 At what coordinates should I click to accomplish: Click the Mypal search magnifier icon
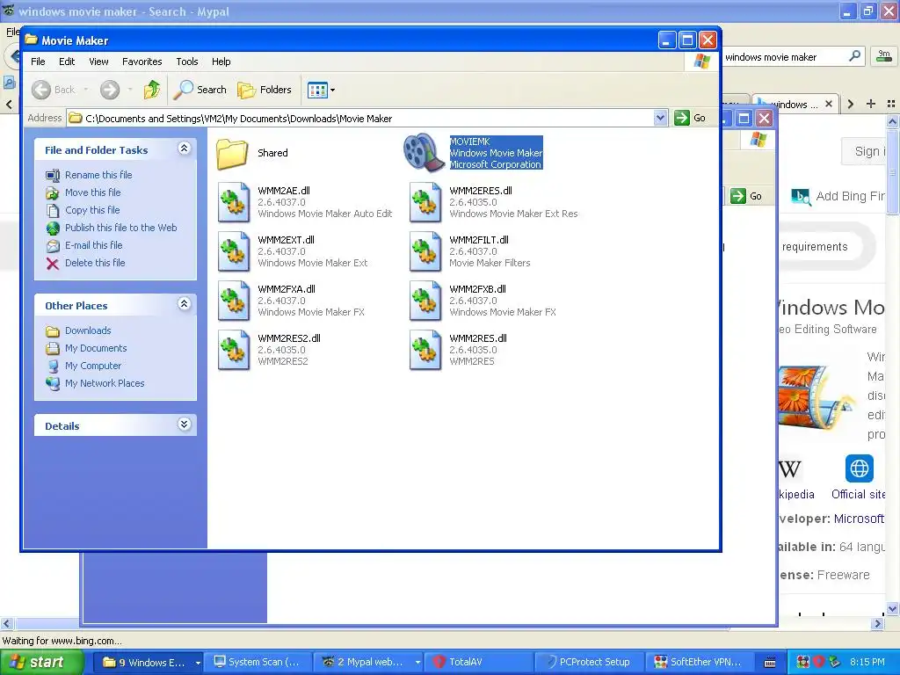[x=854, y=56]
